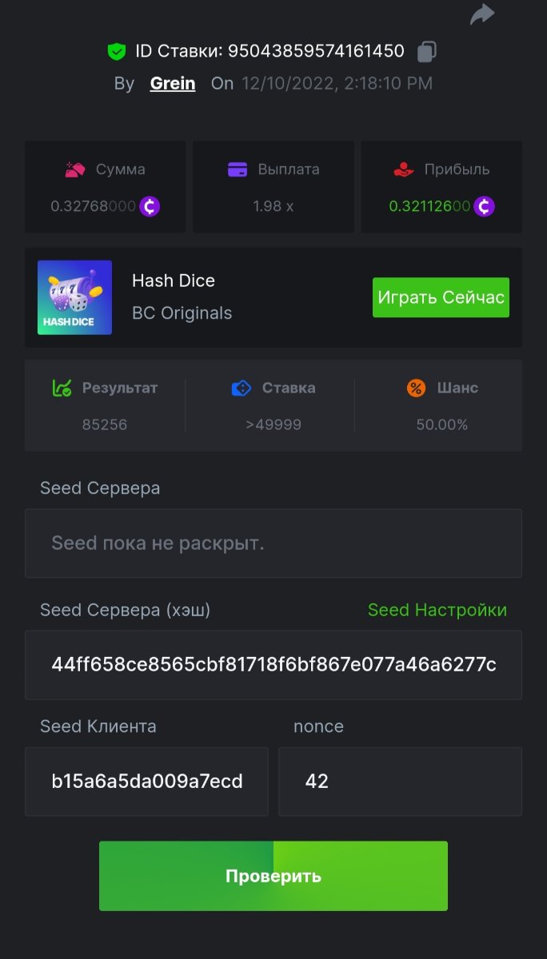Open the Seed Настройки link
This screenshot has height=959, width=547.
coord(437,611)
